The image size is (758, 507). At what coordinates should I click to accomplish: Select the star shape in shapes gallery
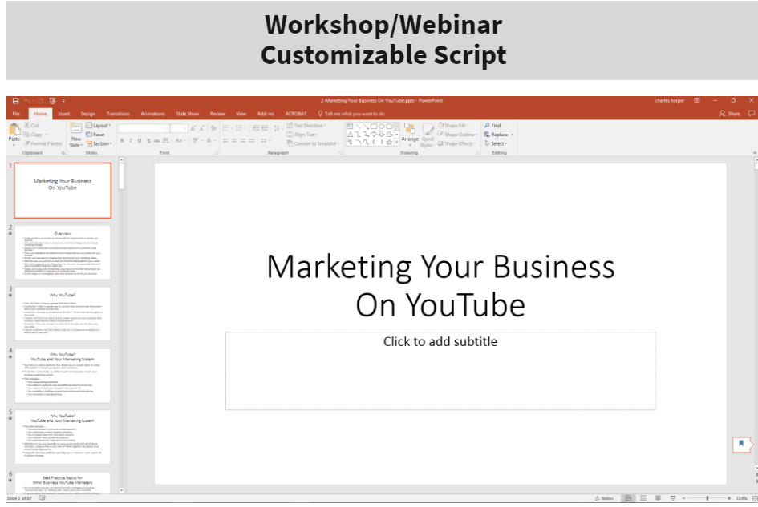click(389, 143)
